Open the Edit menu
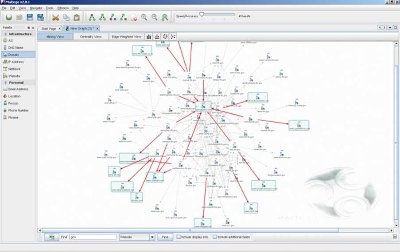The height and width of the screenshot is (252, 400). coord(12,8)
